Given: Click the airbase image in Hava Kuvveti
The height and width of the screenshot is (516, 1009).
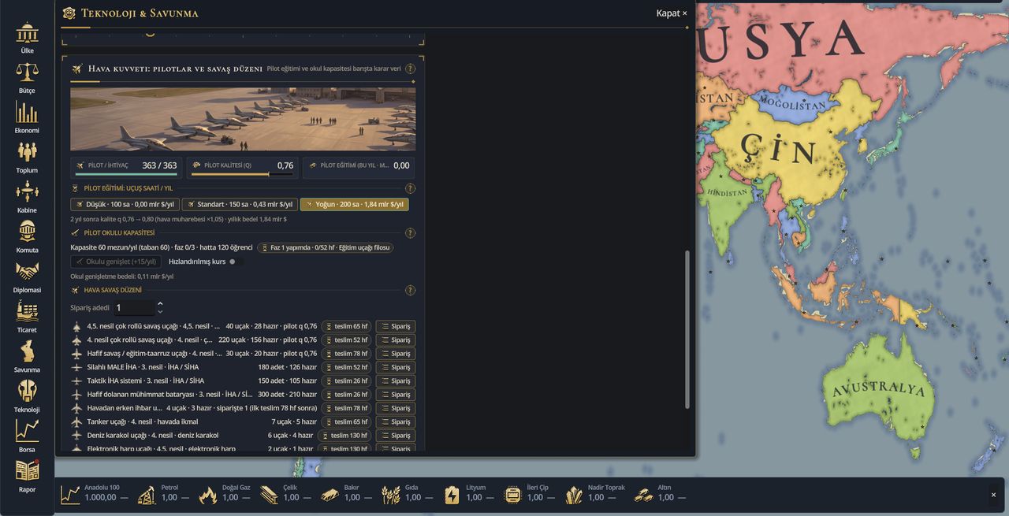Looking at the screenshot, I should [x=243, y=119].
